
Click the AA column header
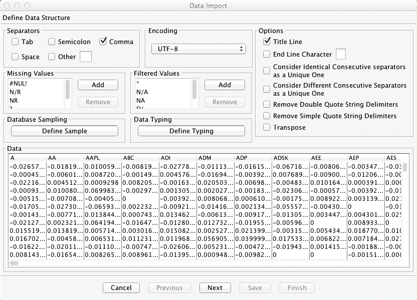click(66, 158)
